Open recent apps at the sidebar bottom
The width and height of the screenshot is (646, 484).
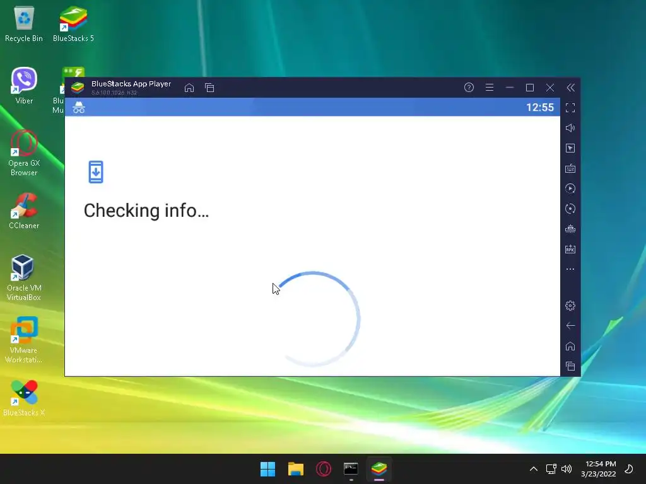570,366
